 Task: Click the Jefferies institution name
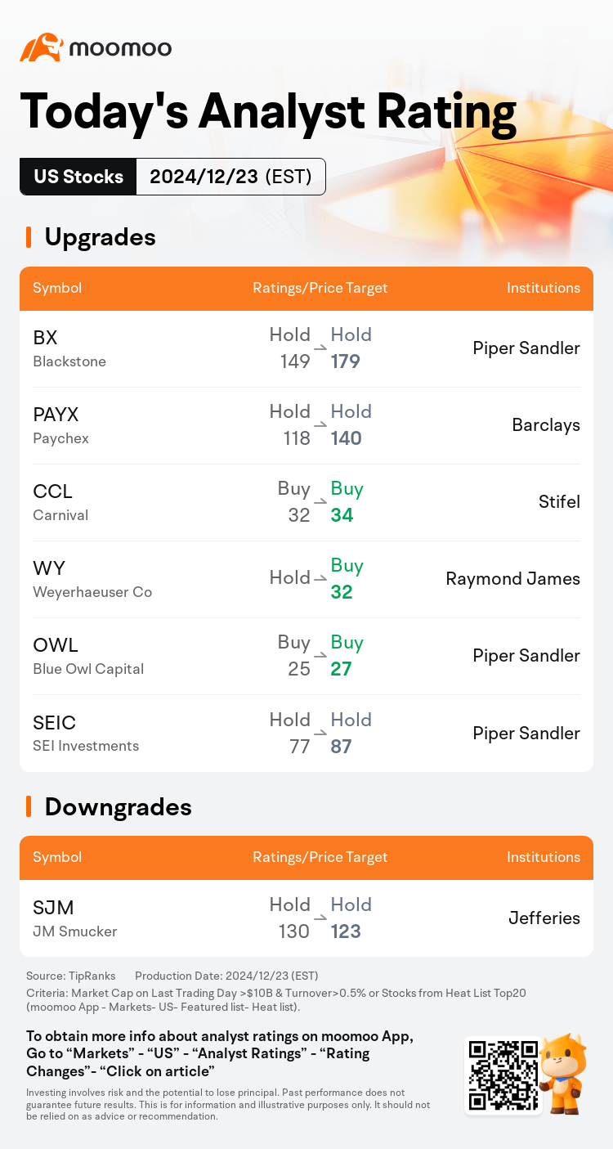click(x=544, y=918)
